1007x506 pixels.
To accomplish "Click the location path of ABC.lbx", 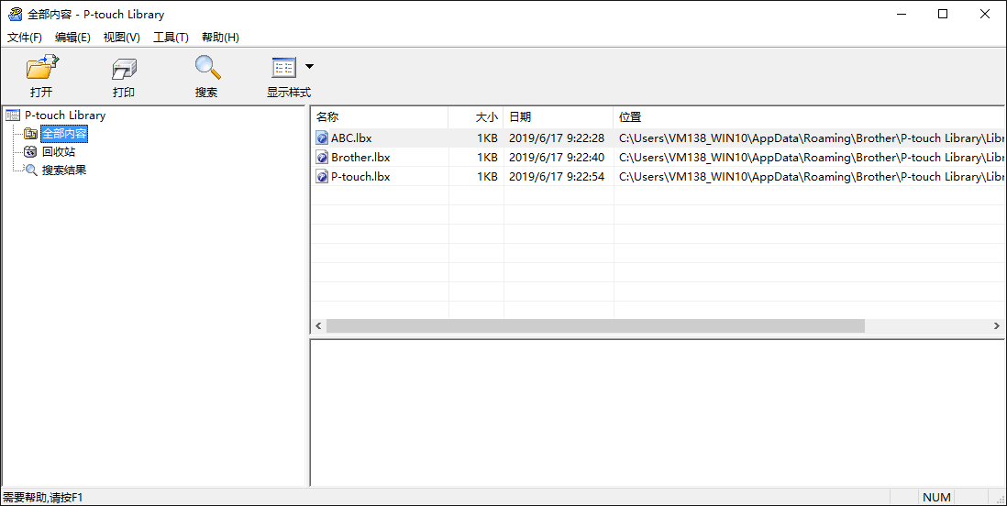I will (812, 138).
